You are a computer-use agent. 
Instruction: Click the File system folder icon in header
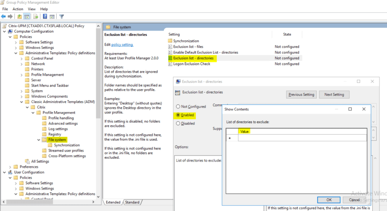[108, 27]
